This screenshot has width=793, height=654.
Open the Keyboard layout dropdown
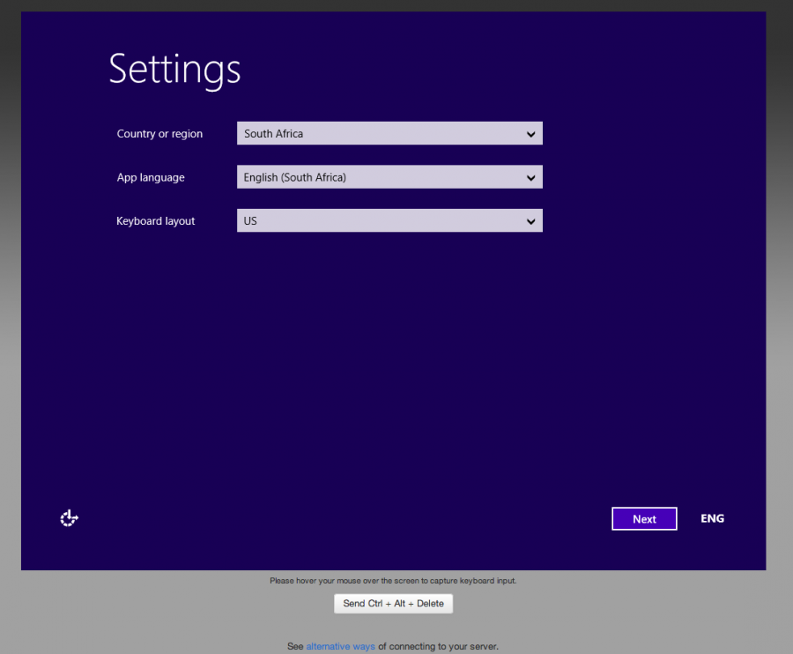389,220
